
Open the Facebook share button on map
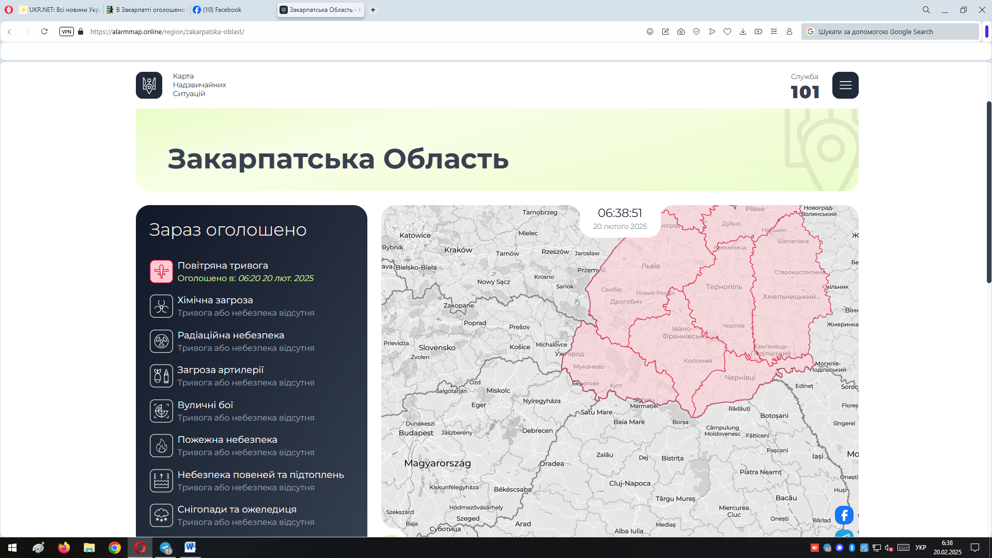click(x=844, y=515)
